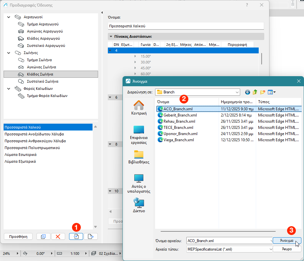Open Αυτός ο υπολογιστής location
Viewport: 304px width, 261px height.
click(x=139, y=184)
